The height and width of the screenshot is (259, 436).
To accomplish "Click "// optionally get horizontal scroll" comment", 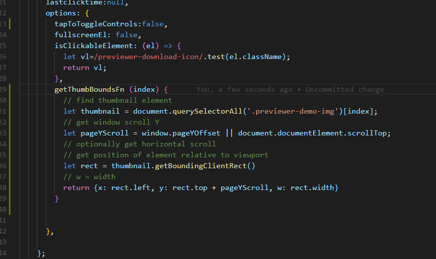I will 139,144.
